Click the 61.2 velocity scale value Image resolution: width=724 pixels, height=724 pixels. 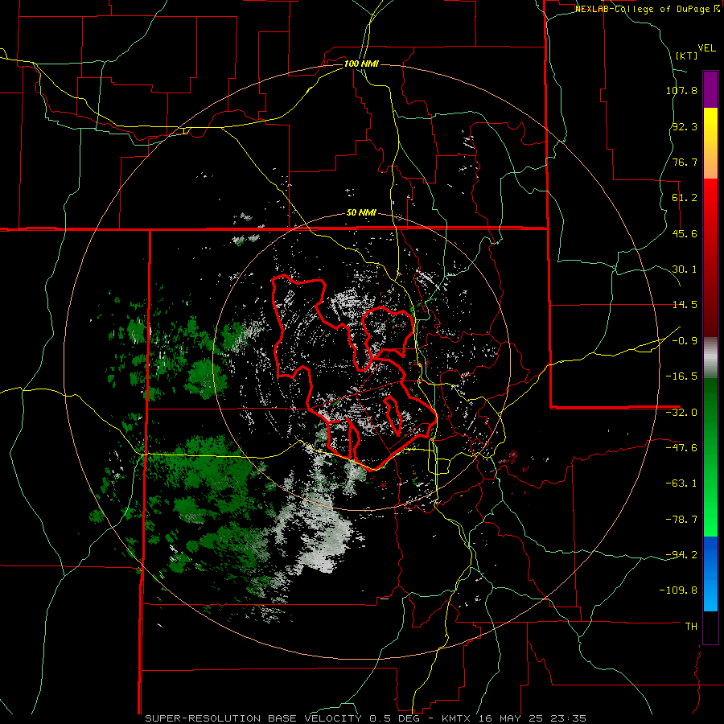click(x=685, y=198)
